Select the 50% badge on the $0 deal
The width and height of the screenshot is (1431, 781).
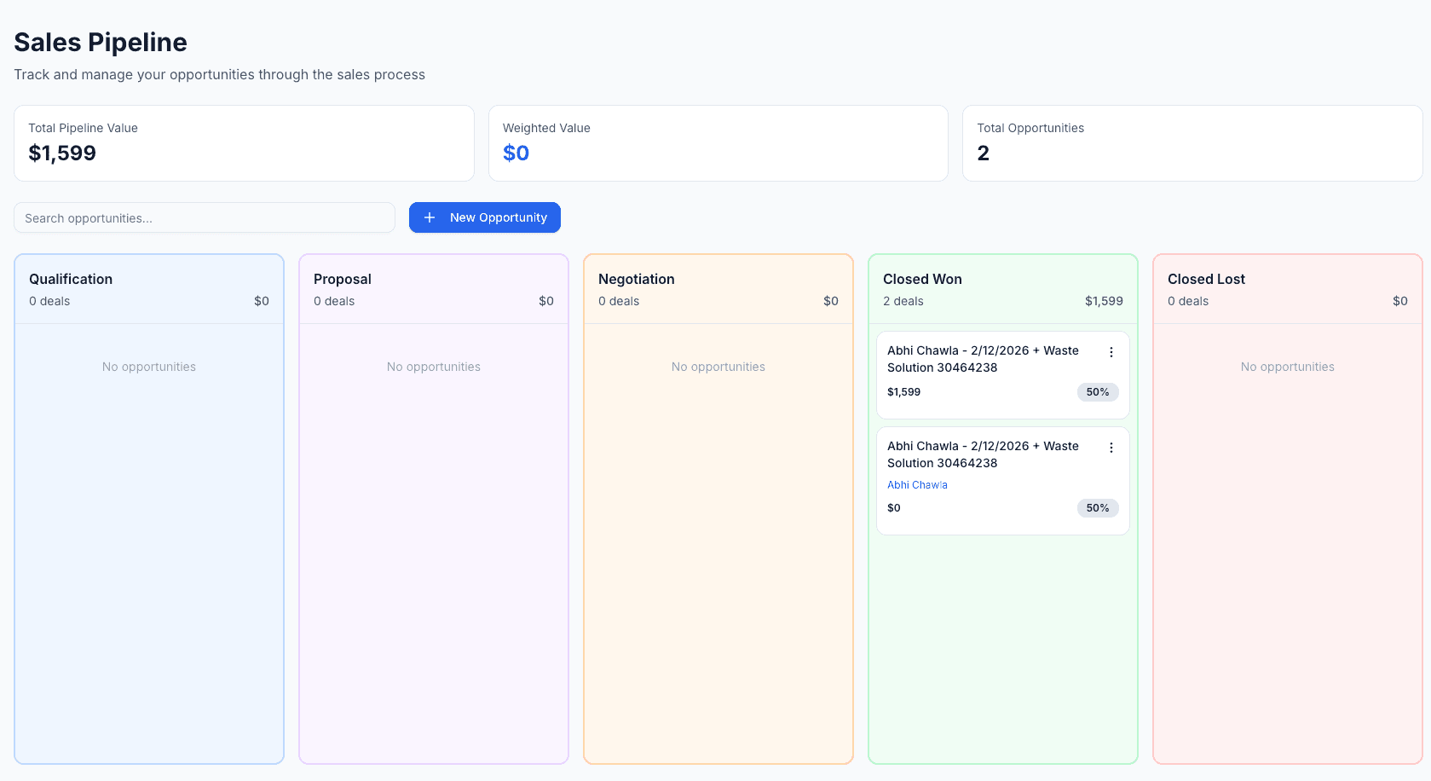(1098, 508)
